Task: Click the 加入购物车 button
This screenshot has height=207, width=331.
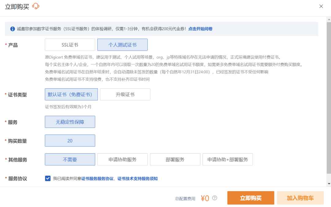Action: point(300,198)
